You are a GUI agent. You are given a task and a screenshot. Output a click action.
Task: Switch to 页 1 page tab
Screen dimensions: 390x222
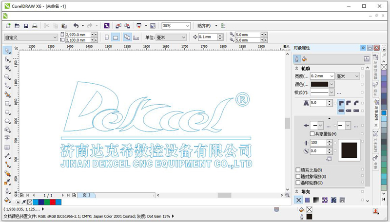86,195
